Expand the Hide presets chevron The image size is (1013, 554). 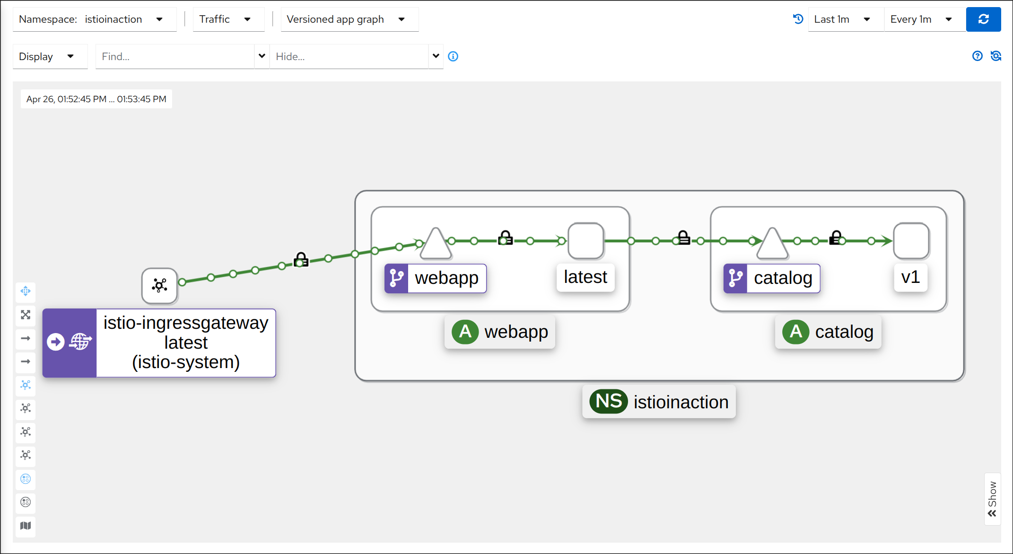point(436,56)
